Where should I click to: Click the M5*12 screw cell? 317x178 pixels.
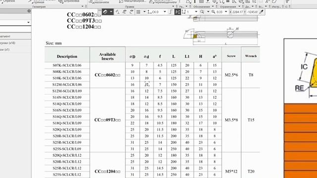[x=231, y=172]
